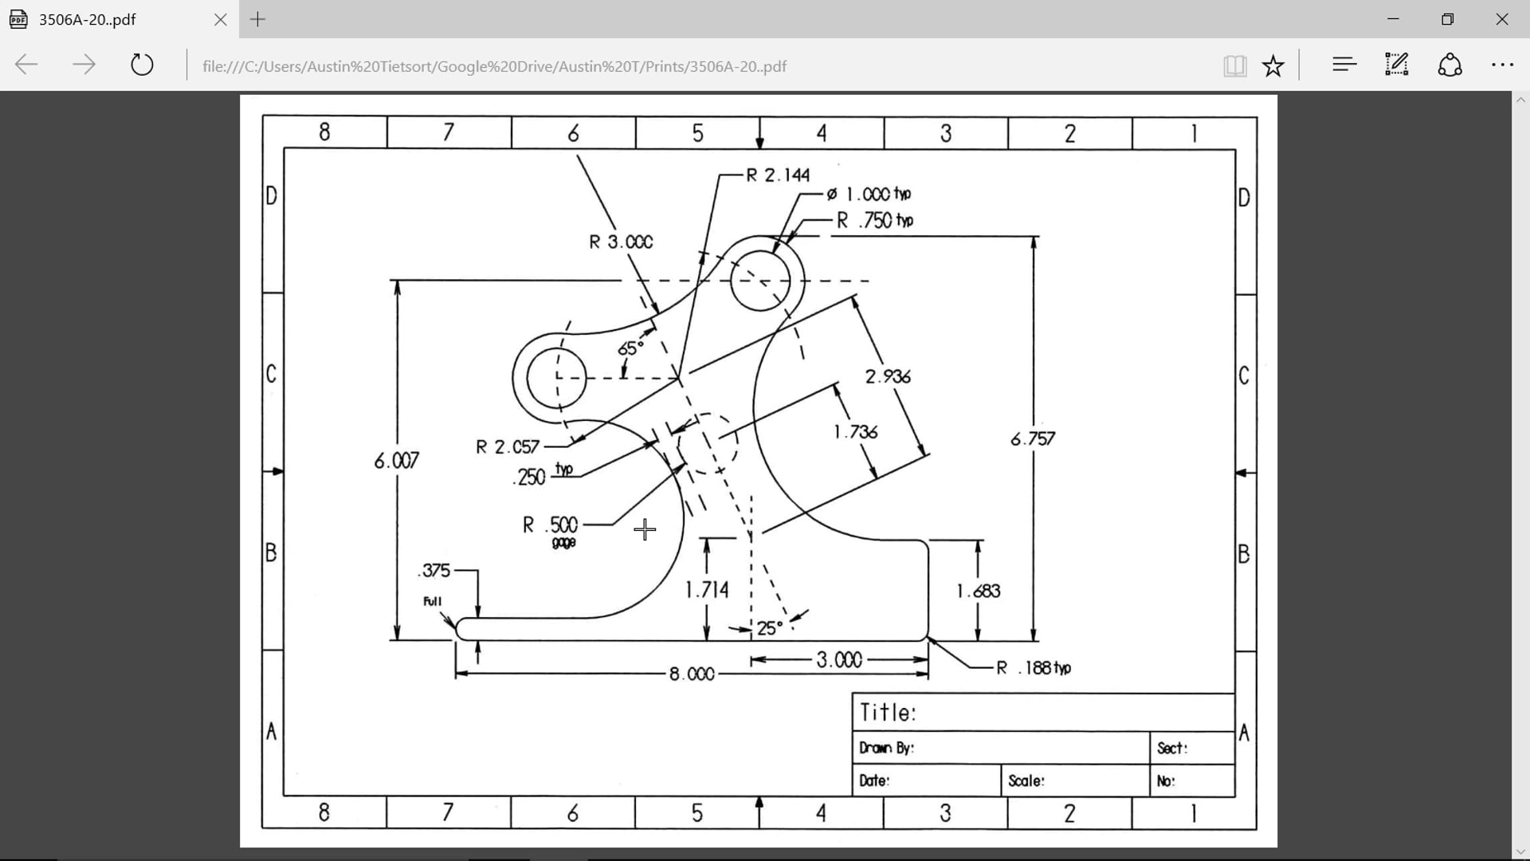Open the Hub (three lines) icon
1530x861 pixels.
pyautogui.click(x=1344, y=65)
